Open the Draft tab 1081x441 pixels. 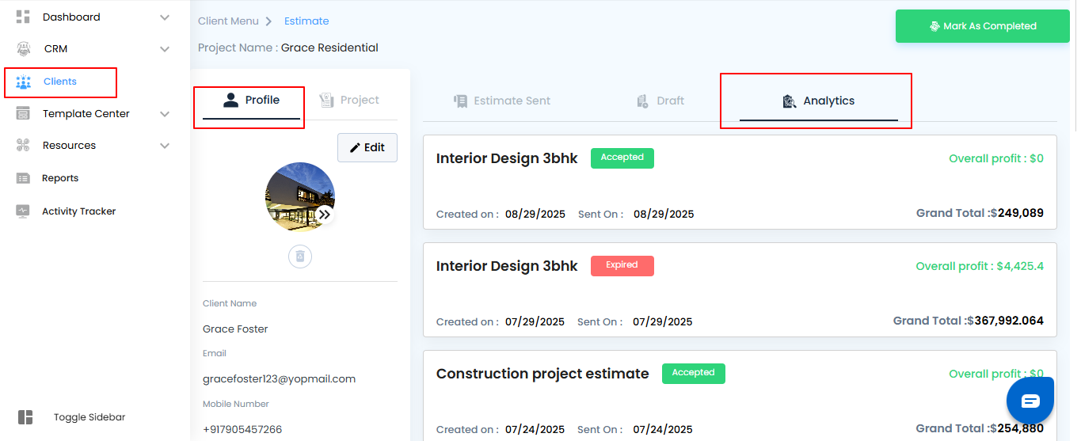[x=660, y=101]
